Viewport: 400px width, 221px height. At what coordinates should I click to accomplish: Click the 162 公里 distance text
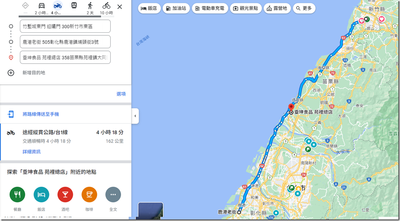point(114,141)
